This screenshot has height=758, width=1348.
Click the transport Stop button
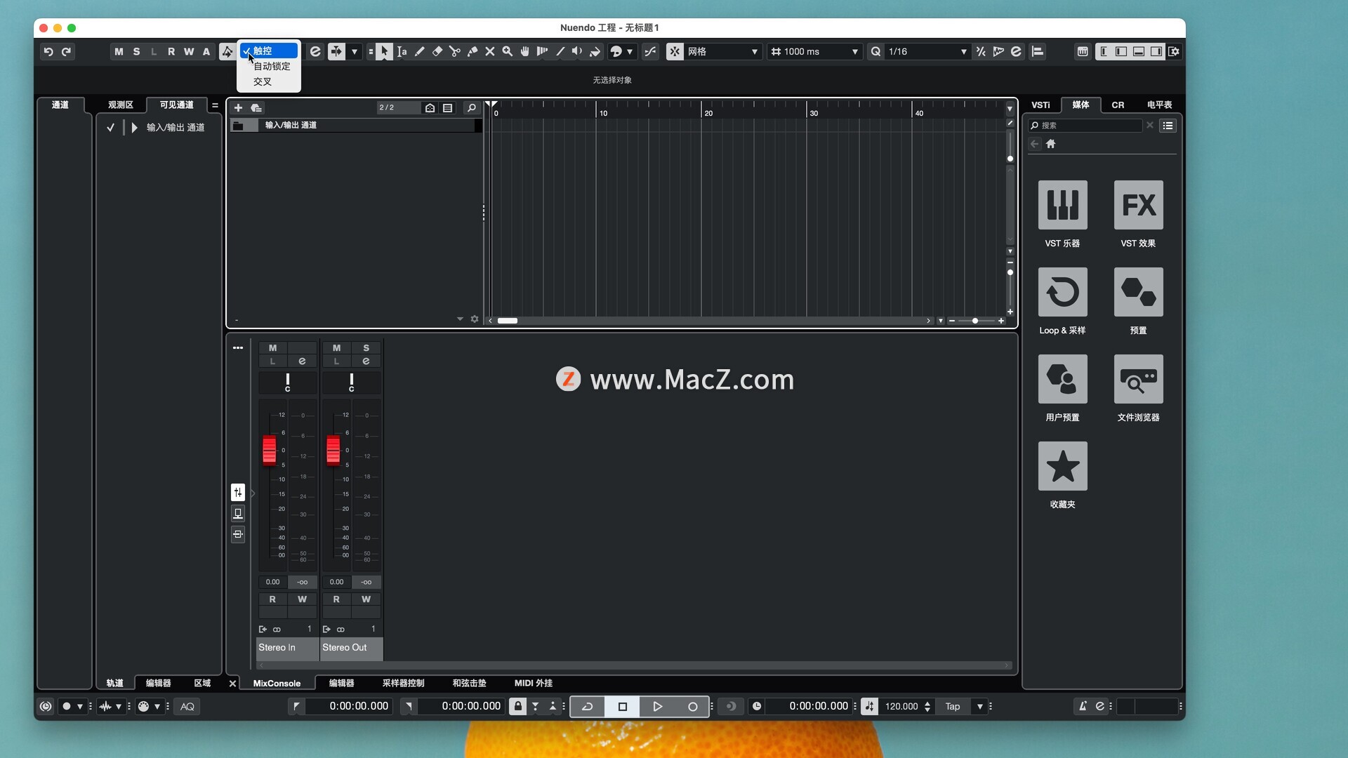[x=622, y=707]
